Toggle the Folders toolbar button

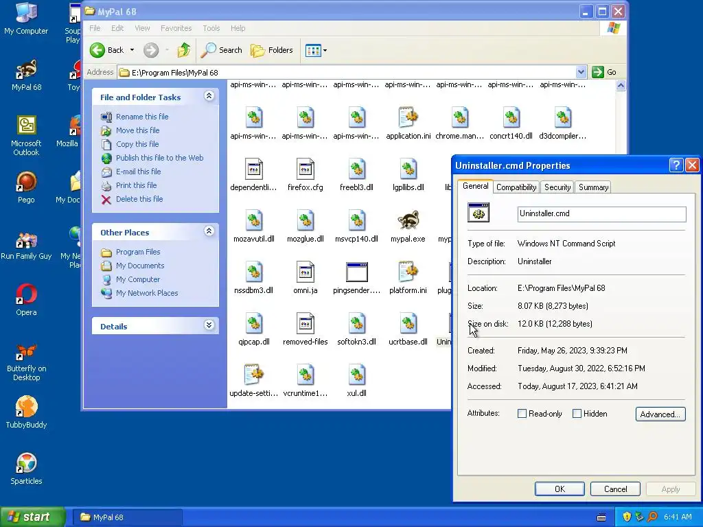(x=272, y=50)
